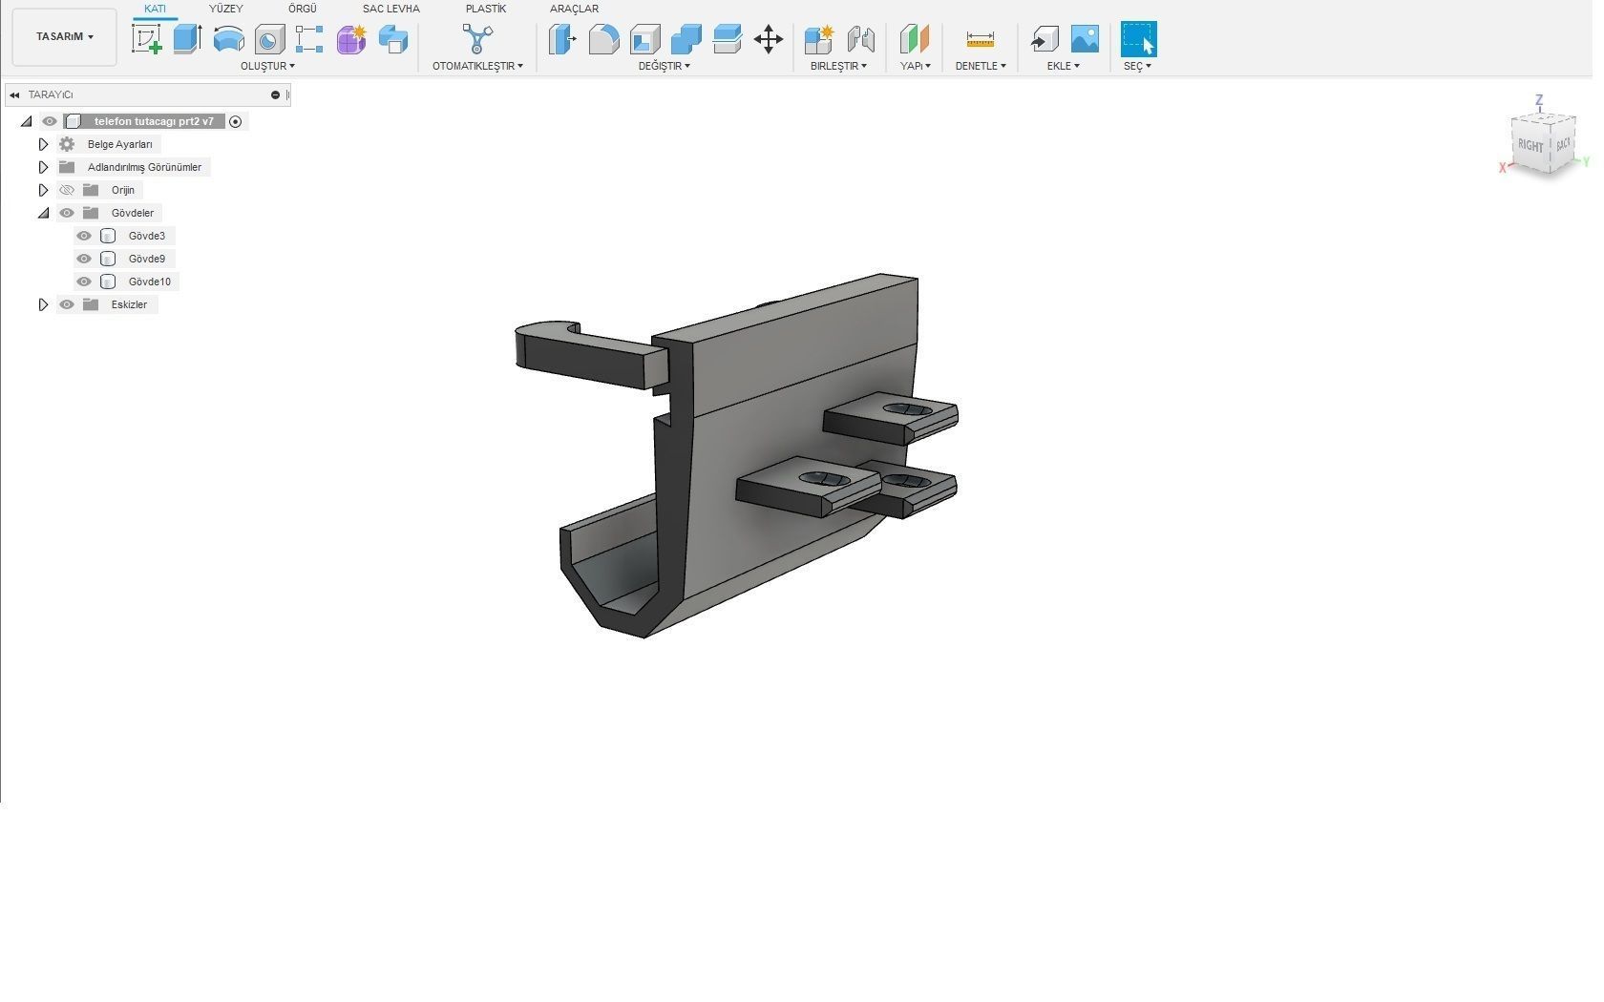Image resolution: width=1604 pixels, height=1002 pixels.
Task: Switch to the ARAÇLAR tab
Action: pos(574,9)
